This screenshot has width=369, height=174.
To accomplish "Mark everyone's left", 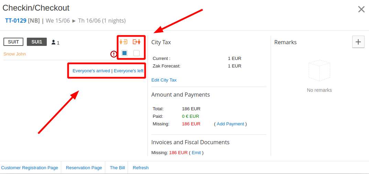I will coord(128,71).
